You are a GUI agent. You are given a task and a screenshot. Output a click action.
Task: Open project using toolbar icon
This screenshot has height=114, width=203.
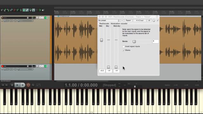[x=5, y=10]
